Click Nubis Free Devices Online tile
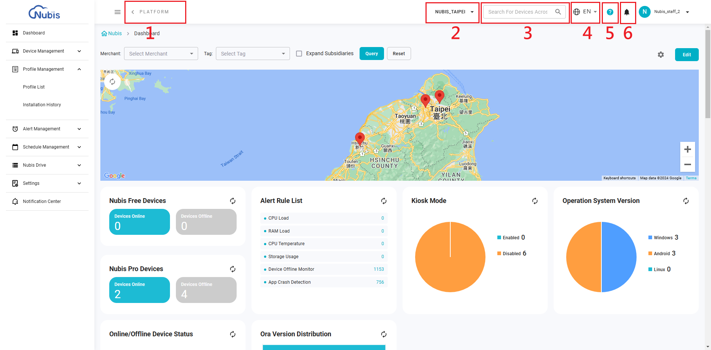 tap(140, 222)
